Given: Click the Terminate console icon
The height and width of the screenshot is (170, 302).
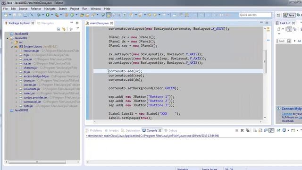Looking at the screenshot, I should click(237, 130).
